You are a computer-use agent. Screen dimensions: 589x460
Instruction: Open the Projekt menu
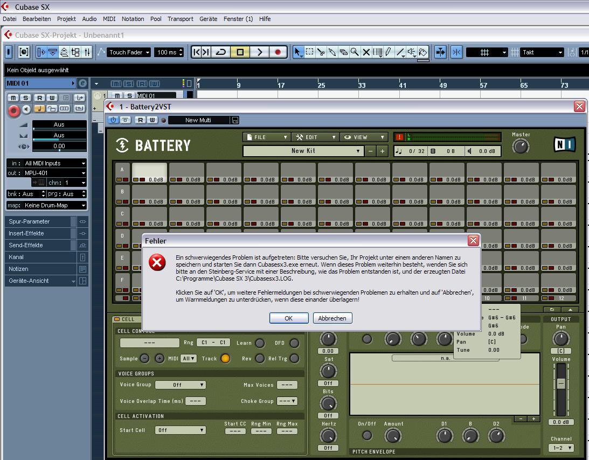coord(66,19)
